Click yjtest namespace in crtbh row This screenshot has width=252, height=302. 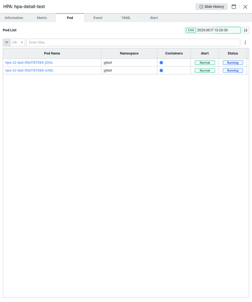[x=108, y=70]
